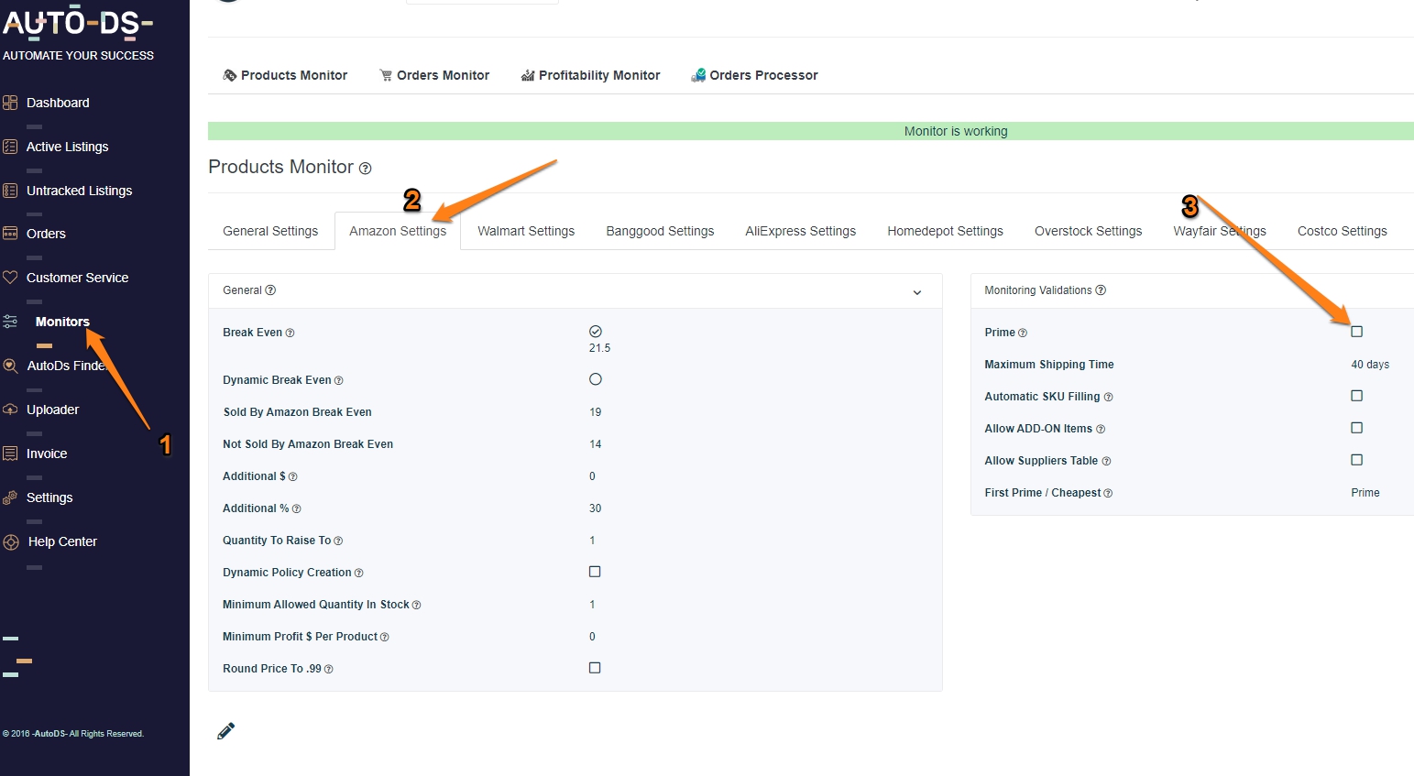Check the Prime checkbox

click(1357, 332)
